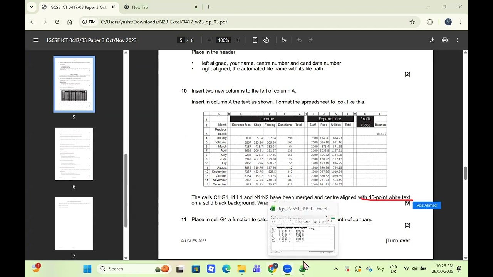Open the Chrome profile avatar
Image resolution: width=493 pixels, height=277 pixels.
click(448, 22)
